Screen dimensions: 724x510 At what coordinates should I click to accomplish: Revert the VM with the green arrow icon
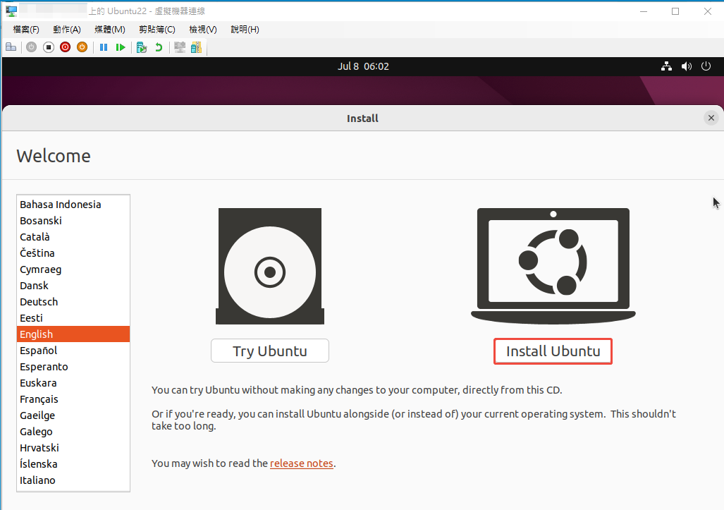[159, 47]
